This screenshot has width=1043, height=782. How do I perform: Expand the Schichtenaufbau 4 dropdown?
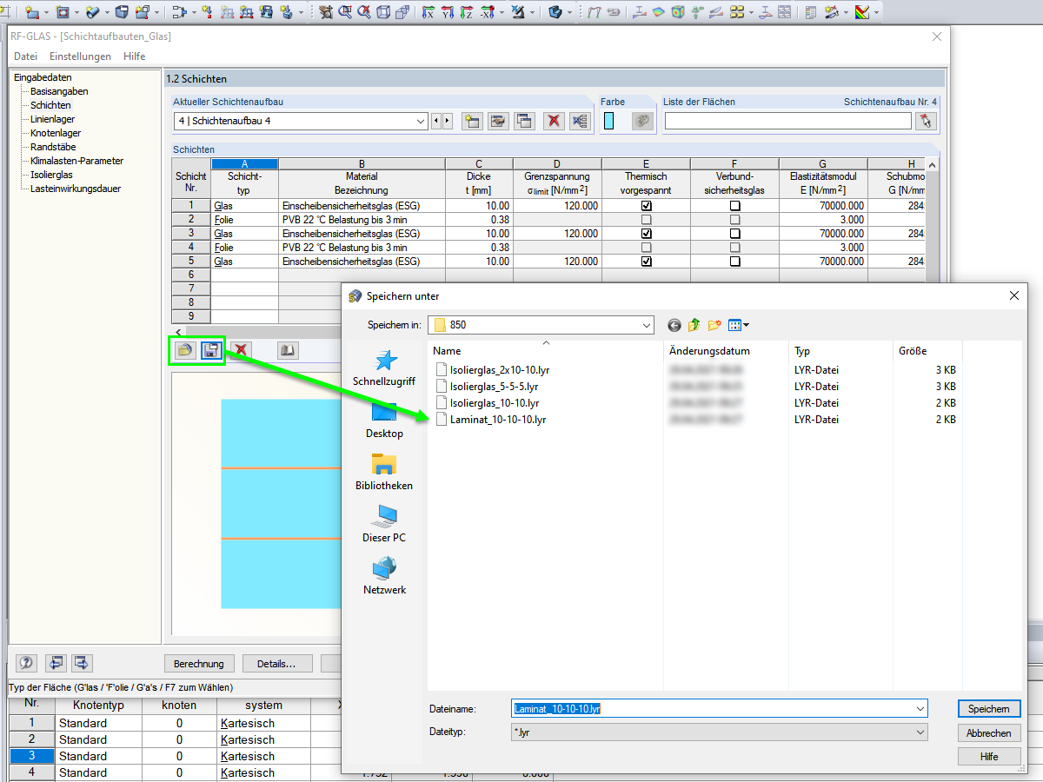pos(421,121)
